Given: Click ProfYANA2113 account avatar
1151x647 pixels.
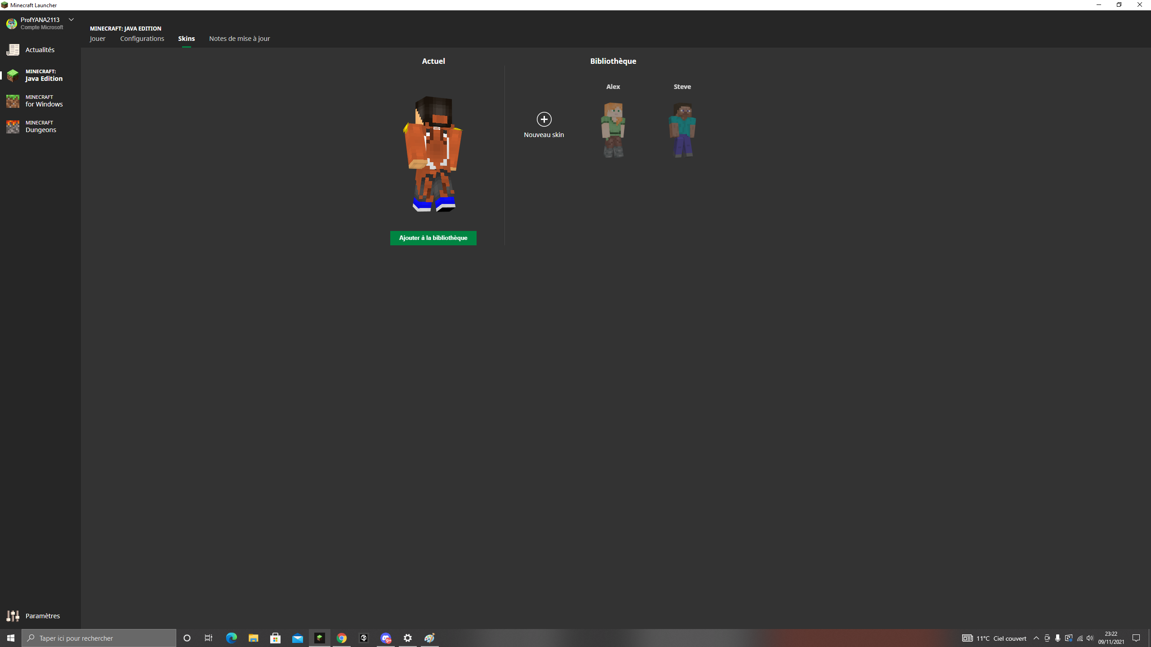Looking at the screenshot, I should [x=11, y=23].
